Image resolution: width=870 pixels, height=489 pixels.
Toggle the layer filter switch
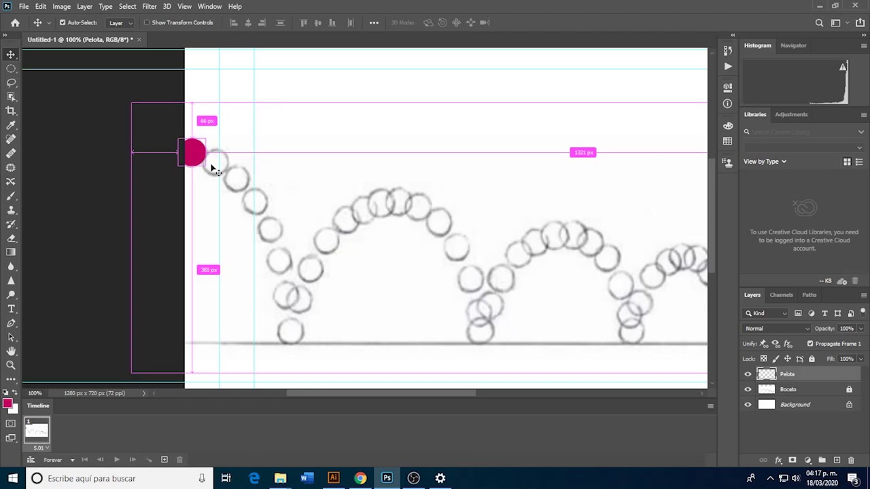(863, 312)
